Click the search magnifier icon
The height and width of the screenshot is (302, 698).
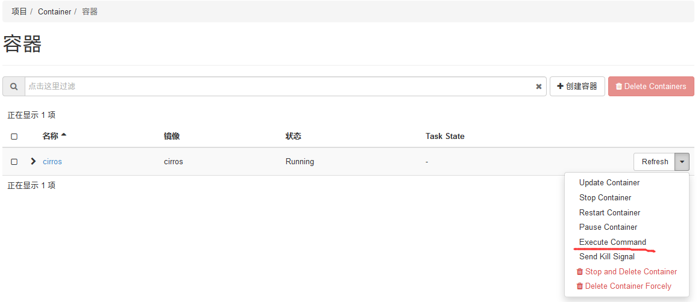click(x=14, y=87)
